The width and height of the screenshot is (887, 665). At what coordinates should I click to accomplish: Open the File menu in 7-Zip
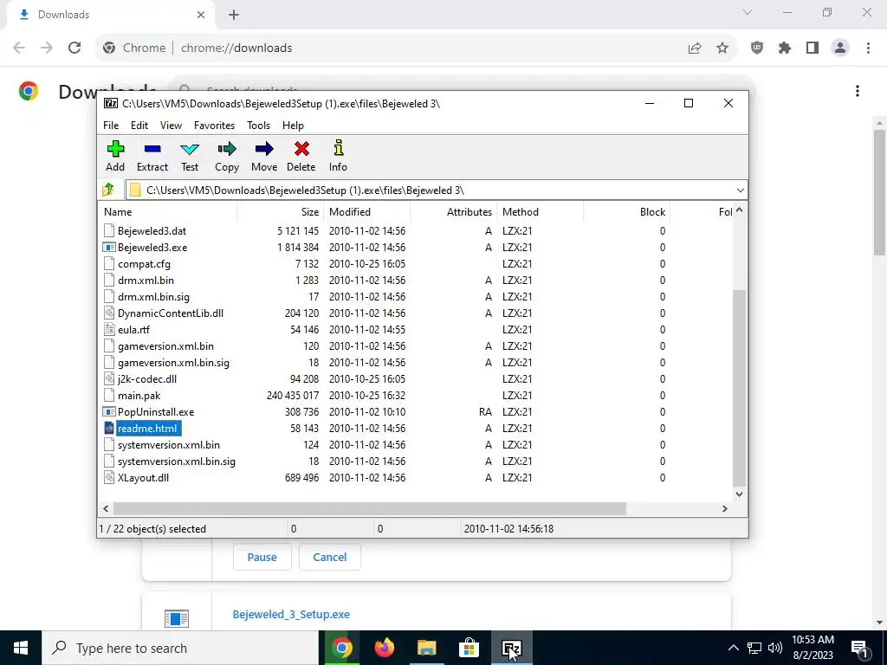pyautogui.click(x=111, y=126)
